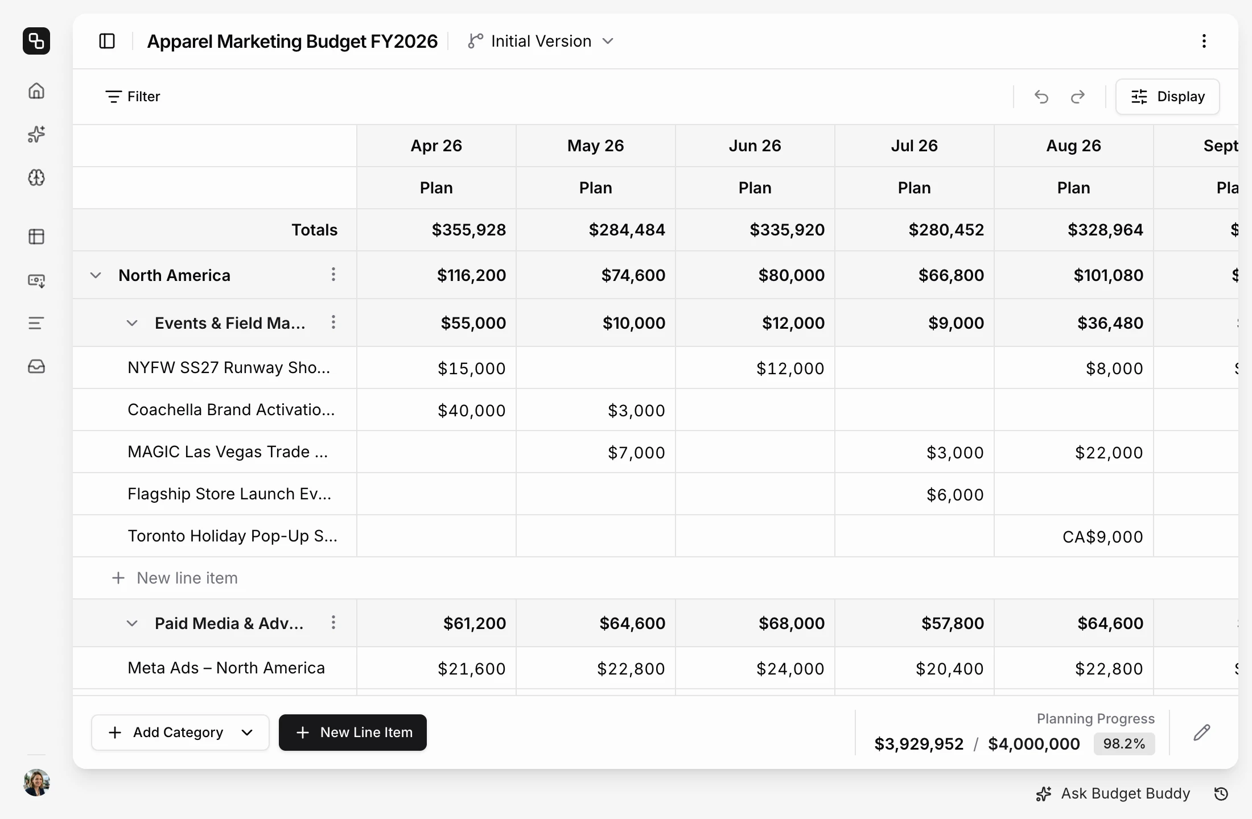This screenshot has height=819, width=1252.
Task: Open the user avatar at bottom left
Action: coord(36,783)
